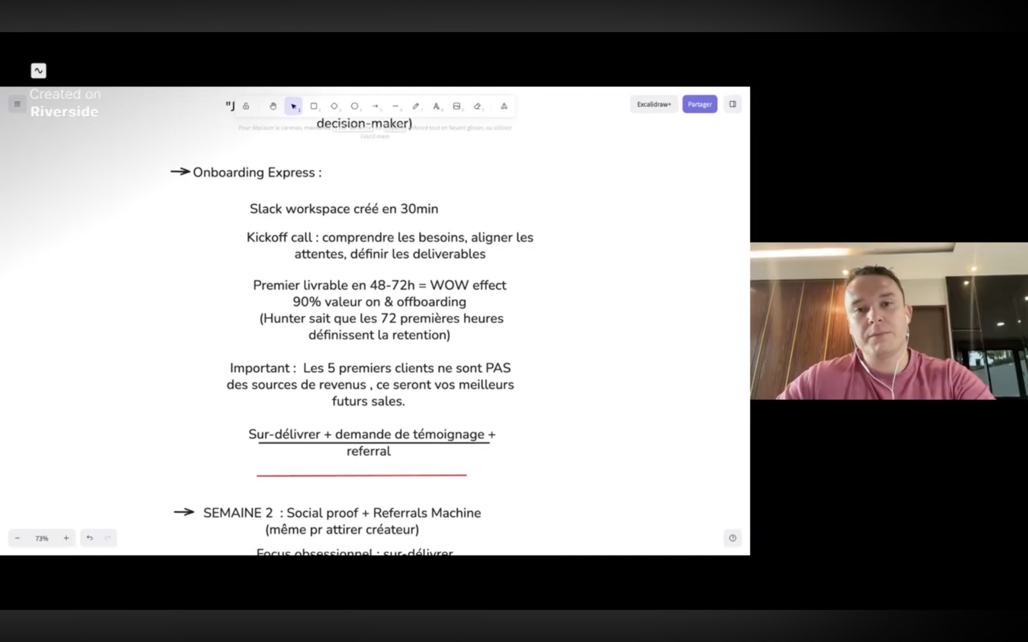This screenshot has height=642, width=1028.
Task: Select the Ellipse tool
Action: coord(355,106)
